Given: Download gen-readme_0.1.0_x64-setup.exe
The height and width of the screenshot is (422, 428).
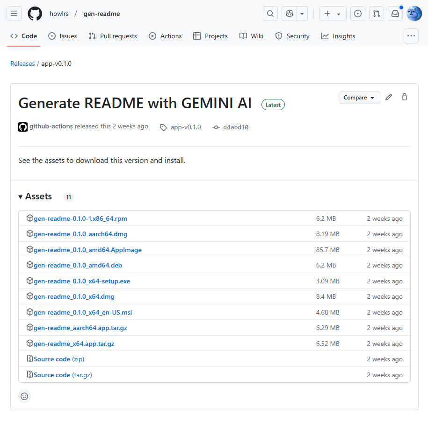Looking at the screenshot, I should coord(81,281).
